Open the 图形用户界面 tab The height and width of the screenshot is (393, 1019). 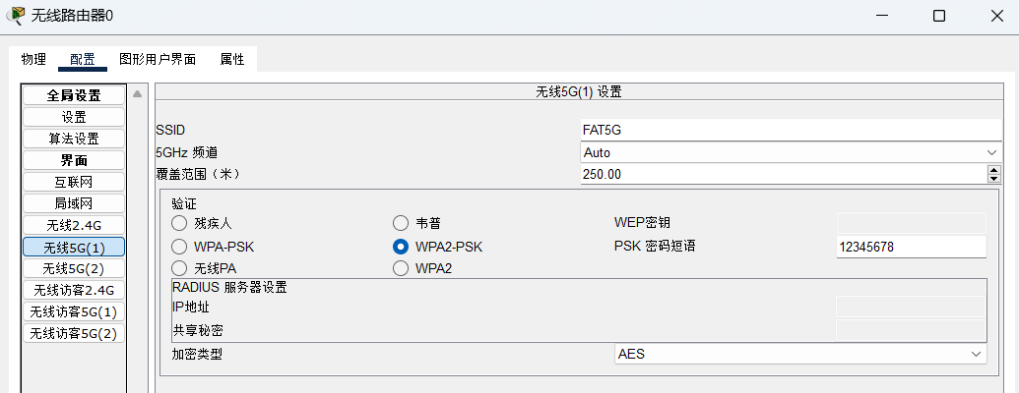pos(158,59)
